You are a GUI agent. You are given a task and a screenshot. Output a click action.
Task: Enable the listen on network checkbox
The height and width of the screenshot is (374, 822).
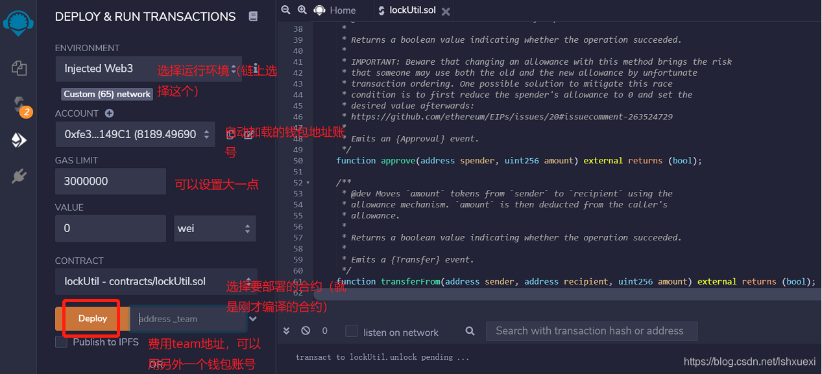pyautogui.click(x=352, y=331)
